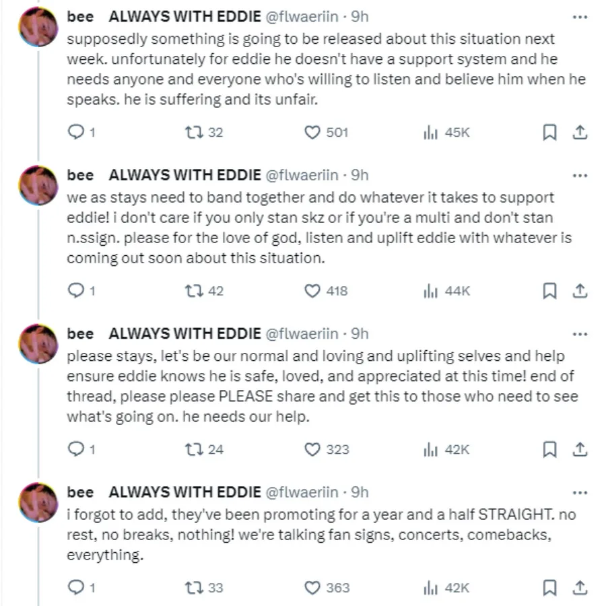Bookmark the 'supposedly something' tweet
The height and width of the screenshot is (606, 606).
click(549, 133)
